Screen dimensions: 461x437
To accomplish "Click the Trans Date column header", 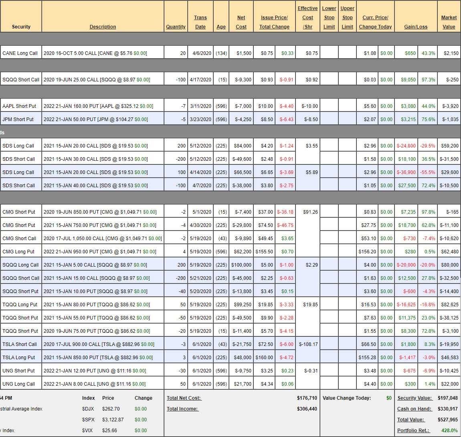I will coord(200,22).
